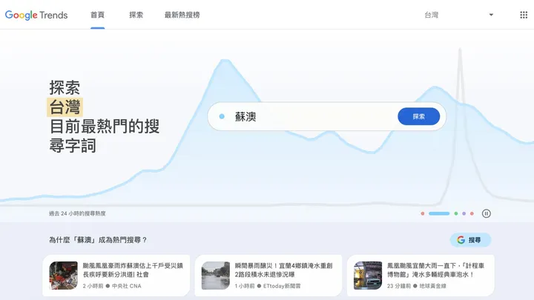This screenshot has width=534, height=300.
Task: Switch to the 探索 tab
Action: point(136,15)
